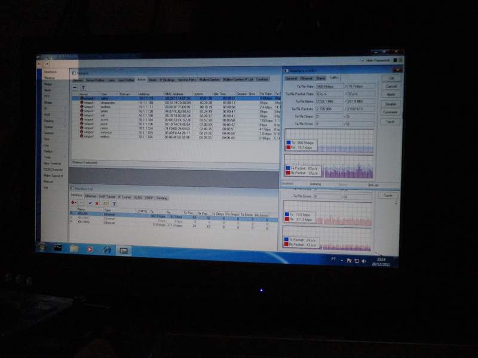The width and height of the screenshot is (478, 358).
Task: Click the action center flag tray icon
Action: point(350,261)
